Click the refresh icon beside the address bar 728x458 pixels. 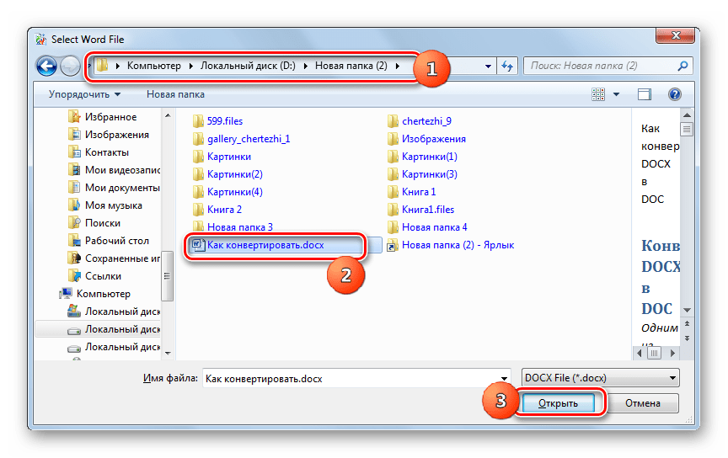tap(507, 67)
